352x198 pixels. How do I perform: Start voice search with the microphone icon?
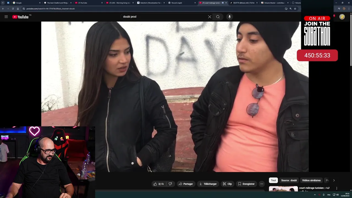pos(230,17)
